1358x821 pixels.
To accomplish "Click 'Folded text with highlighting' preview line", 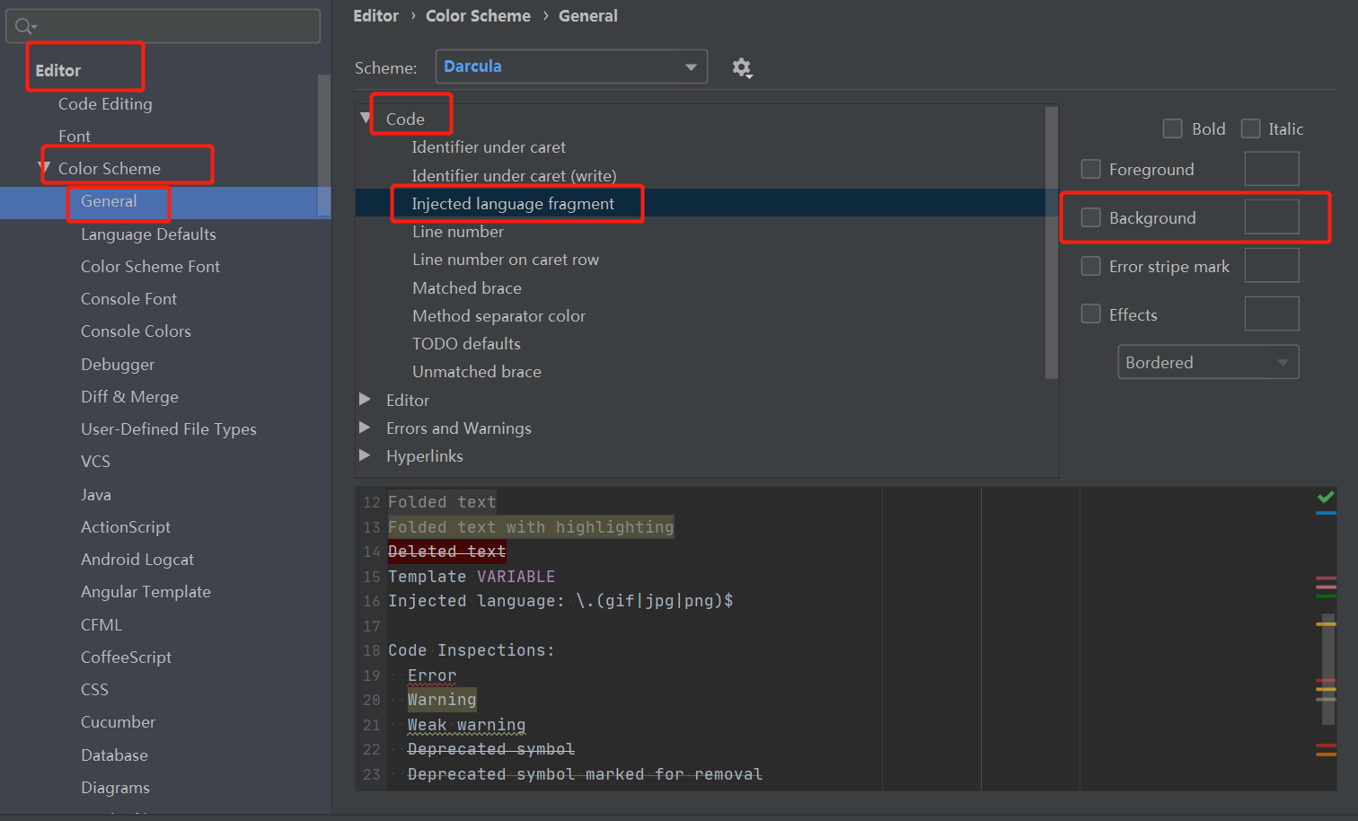I will tap(531, 526).
